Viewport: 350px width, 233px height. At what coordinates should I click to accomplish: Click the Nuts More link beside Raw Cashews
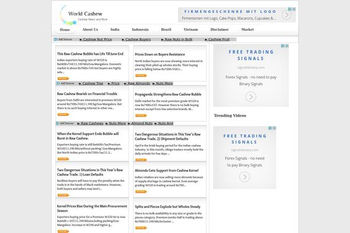116,123
